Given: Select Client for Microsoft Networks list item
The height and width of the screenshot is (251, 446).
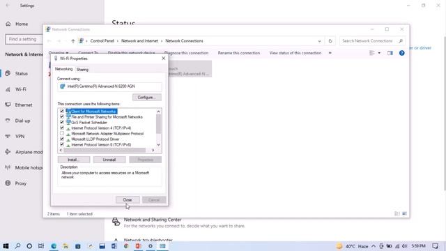Looking at the screenshot, I should [91, 112].
